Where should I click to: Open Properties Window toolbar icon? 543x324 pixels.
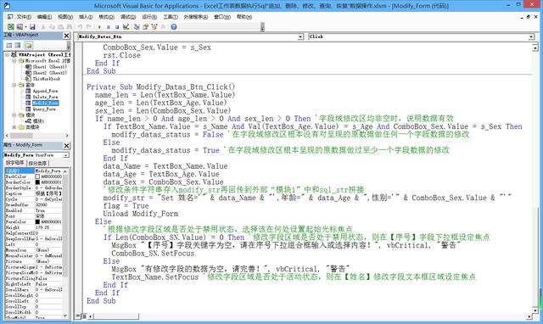[x=145, y=26]
